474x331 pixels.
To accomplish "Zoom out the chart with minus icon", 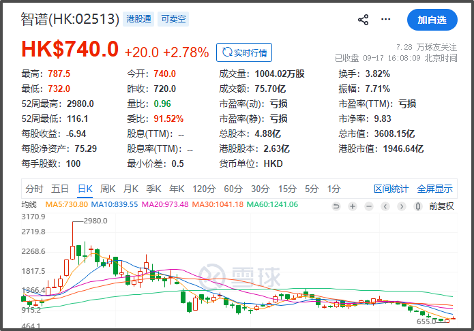I will coord(369,206).
